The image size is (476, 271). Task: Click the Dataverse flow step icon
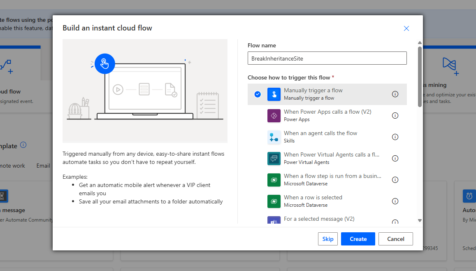pos(274,180)
